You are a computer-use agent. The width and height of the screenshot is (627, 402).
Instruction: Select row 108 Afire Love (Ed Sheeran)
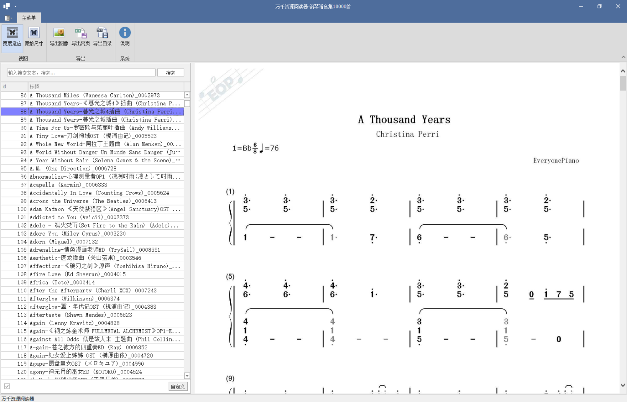click(92, 274)
